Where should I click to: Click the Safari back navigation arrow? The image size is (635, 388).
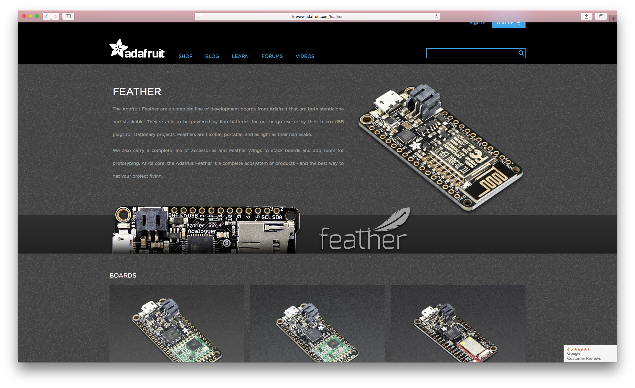pyautogui.click(x=46, y=16)
